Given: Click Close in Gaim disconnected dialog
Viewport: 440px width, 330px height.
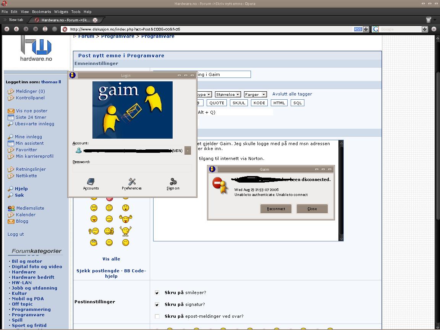Looking at the screenshot, I should (312, 209).
